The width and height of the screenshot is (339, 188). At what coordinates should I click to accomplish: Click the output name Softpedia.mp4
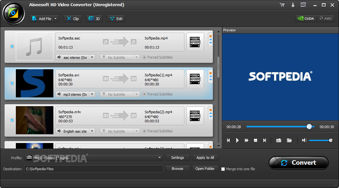click(x=156, y=38)
